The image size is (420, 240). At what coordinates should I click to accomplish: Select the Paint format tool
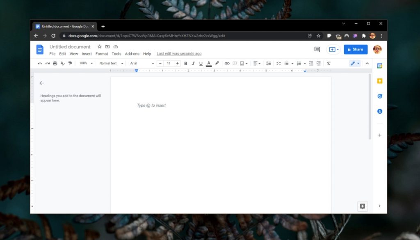70,63
